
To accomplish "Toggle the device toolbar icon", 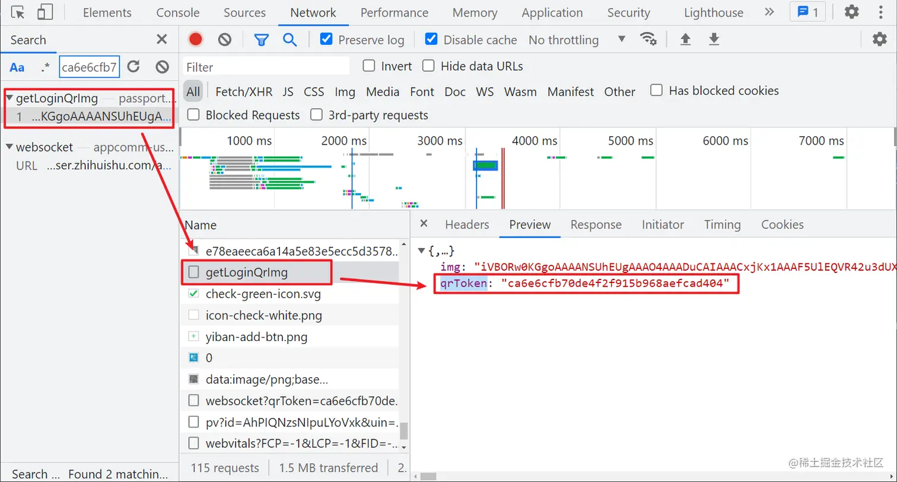I will [45, 12].
